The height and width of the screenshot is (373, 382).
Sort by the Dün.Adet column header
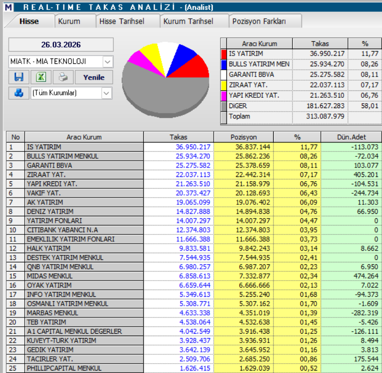pos(351,137)
